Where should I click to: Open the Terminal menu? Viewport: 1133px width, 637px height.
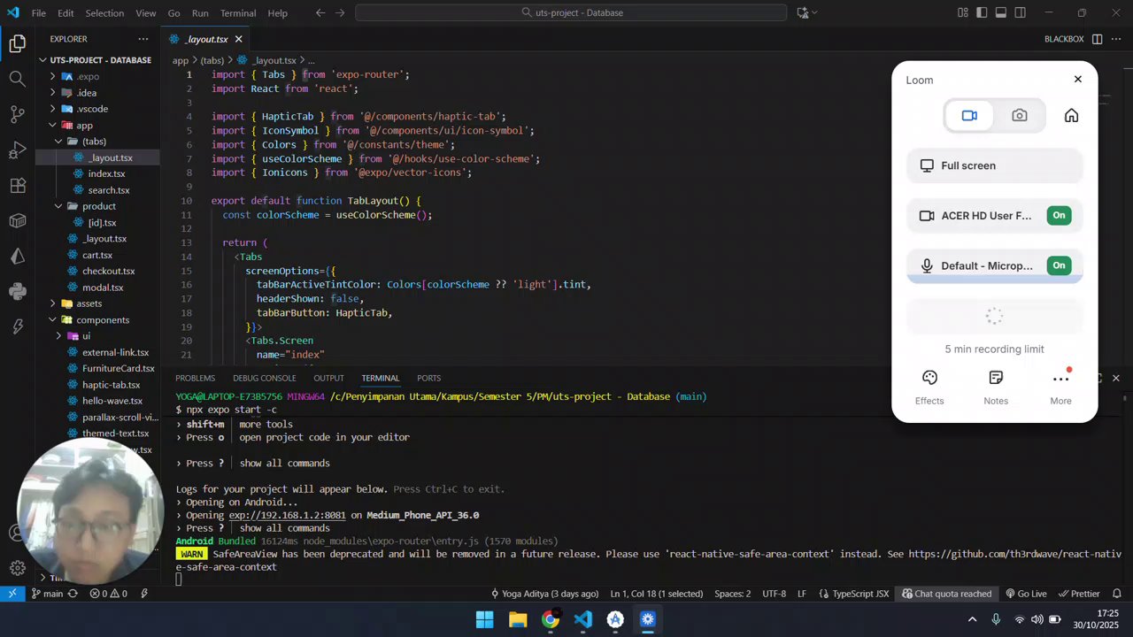(238, 13)
